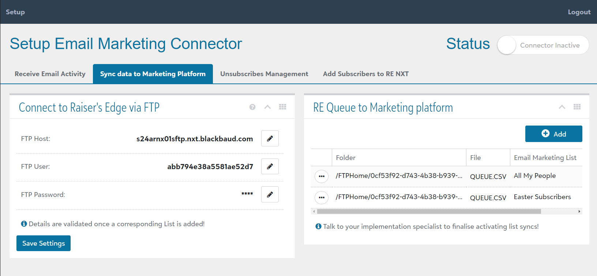
Task: Collapse the Connect to Raiser's Edge via FTP panel
Action: point(267,107)
